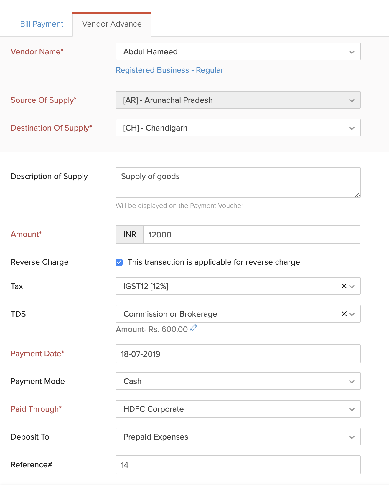Click into the Reference# input field
Screen dimensions: 389x485
[x=238, y=465]
